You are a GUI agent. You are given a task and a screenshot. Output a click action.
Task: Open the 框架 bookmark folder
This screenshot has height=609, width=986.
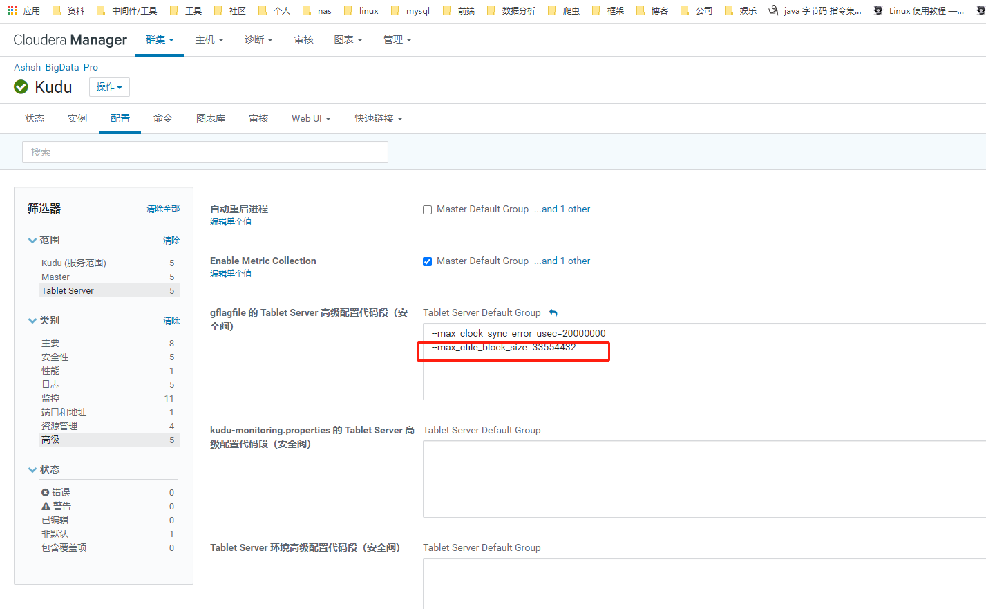click(608, 10)
